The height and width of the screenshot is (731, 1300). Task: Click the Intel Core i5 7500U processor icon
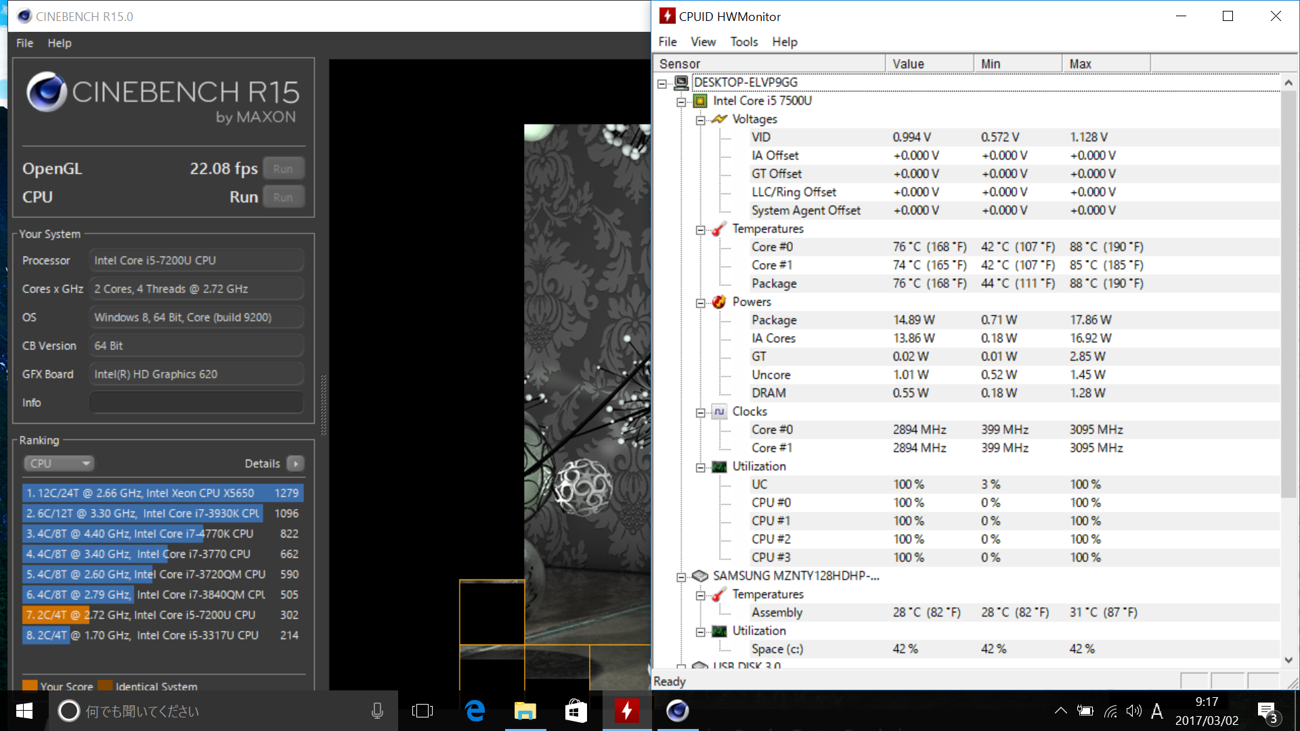click(700, 101)
